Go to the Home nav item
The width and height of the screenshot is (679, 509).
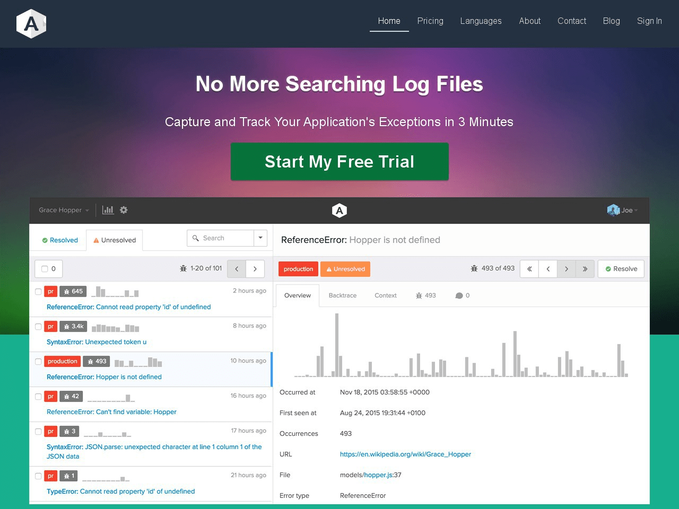click(389, 21)
